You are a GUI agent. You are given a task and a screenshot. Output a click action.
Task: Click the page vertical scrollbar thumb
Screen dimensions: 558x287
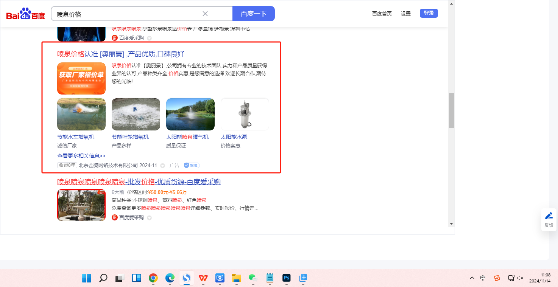451,110
